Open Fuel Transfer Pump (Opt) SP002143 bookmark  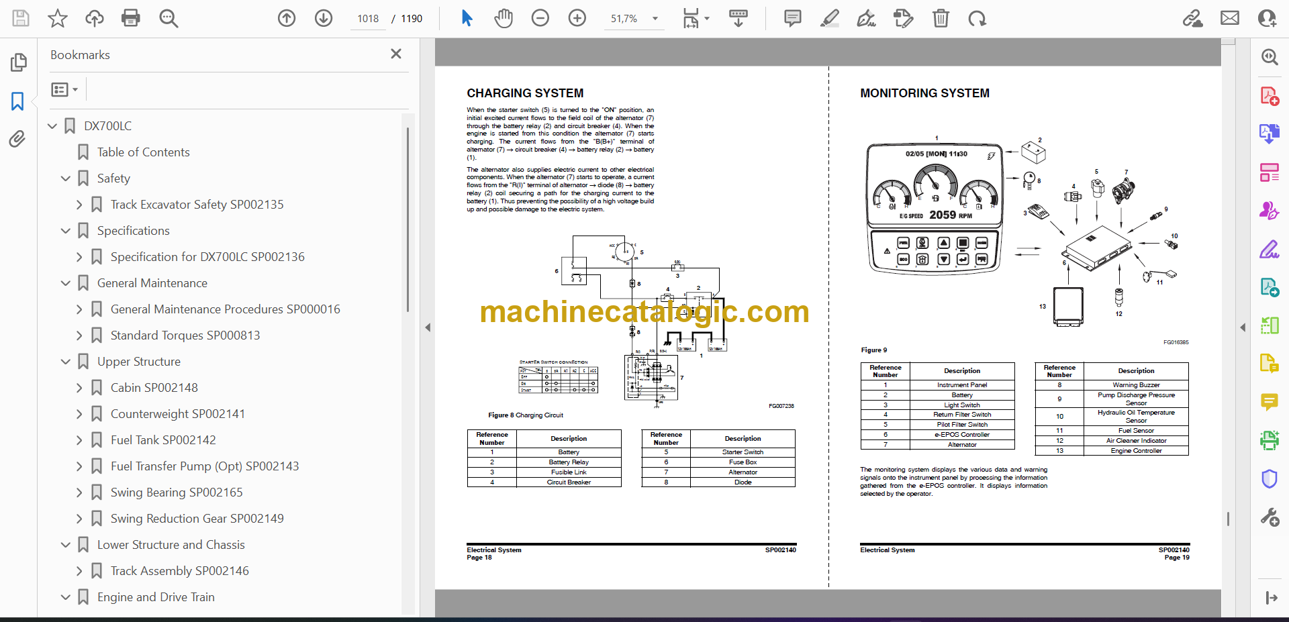[205, 466]
